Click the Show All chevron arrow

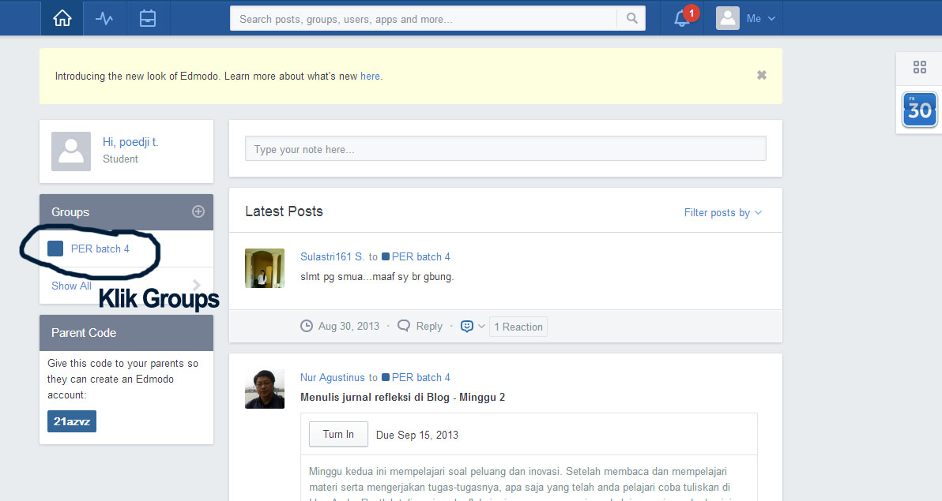pyautogui.click(x=197, y=285)
